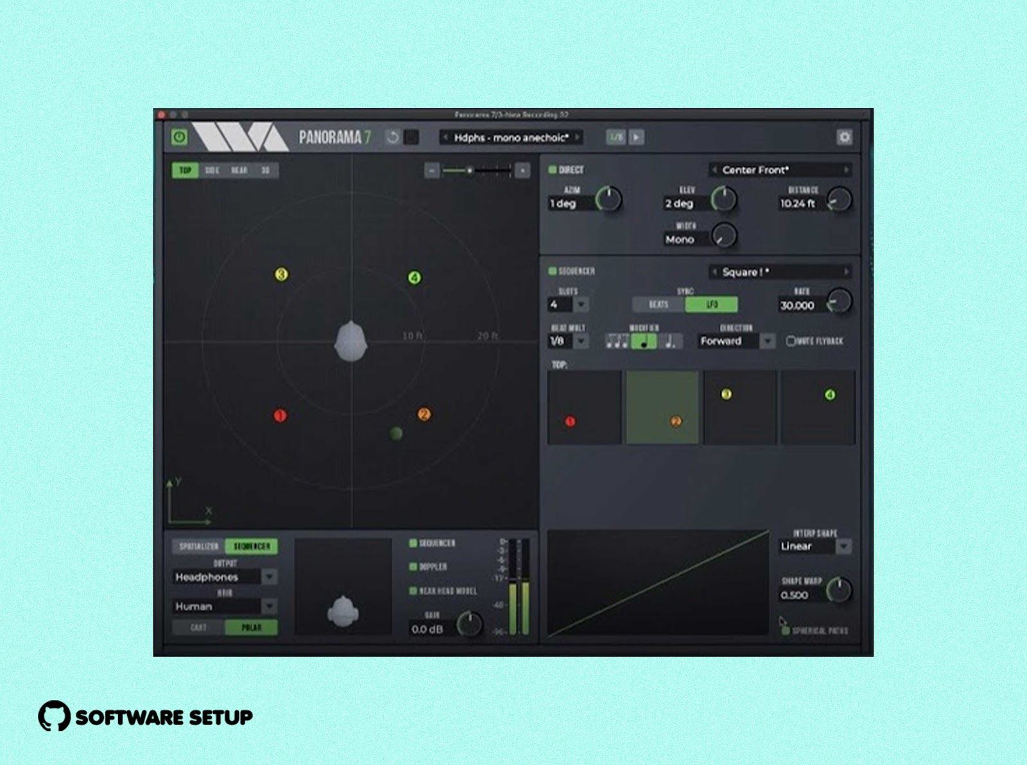Click the A/B compare button
Image resolution: width=1027 pixels, height=765 pixels.
tap(616, 137)
